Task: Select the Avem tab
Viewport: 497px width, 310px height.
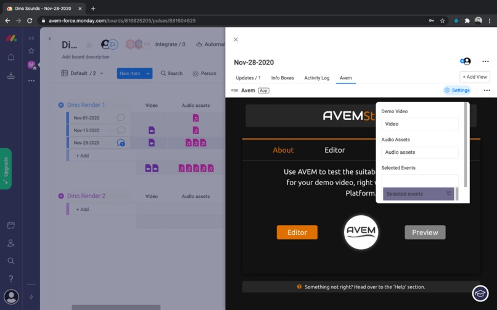Action: click(345, 78)
